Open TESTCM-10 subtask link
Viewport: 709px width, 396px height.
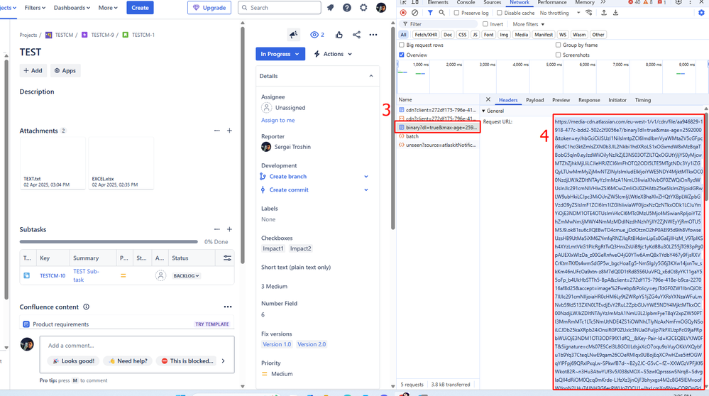click(53, 276)
